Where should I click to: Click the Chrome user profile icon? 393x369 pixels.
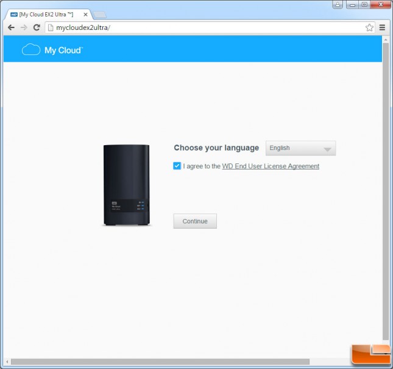click(338, 4)
